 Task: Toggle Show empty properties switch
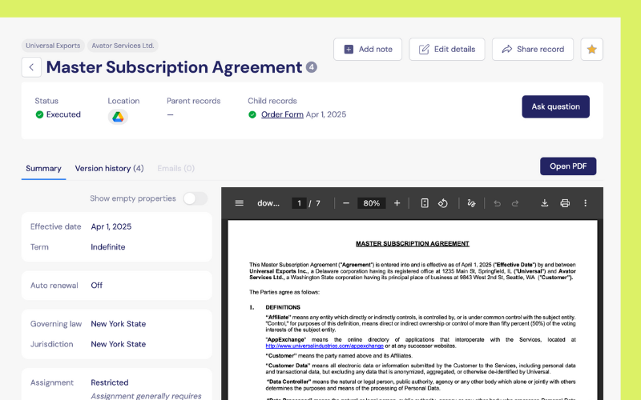(195, 198)
